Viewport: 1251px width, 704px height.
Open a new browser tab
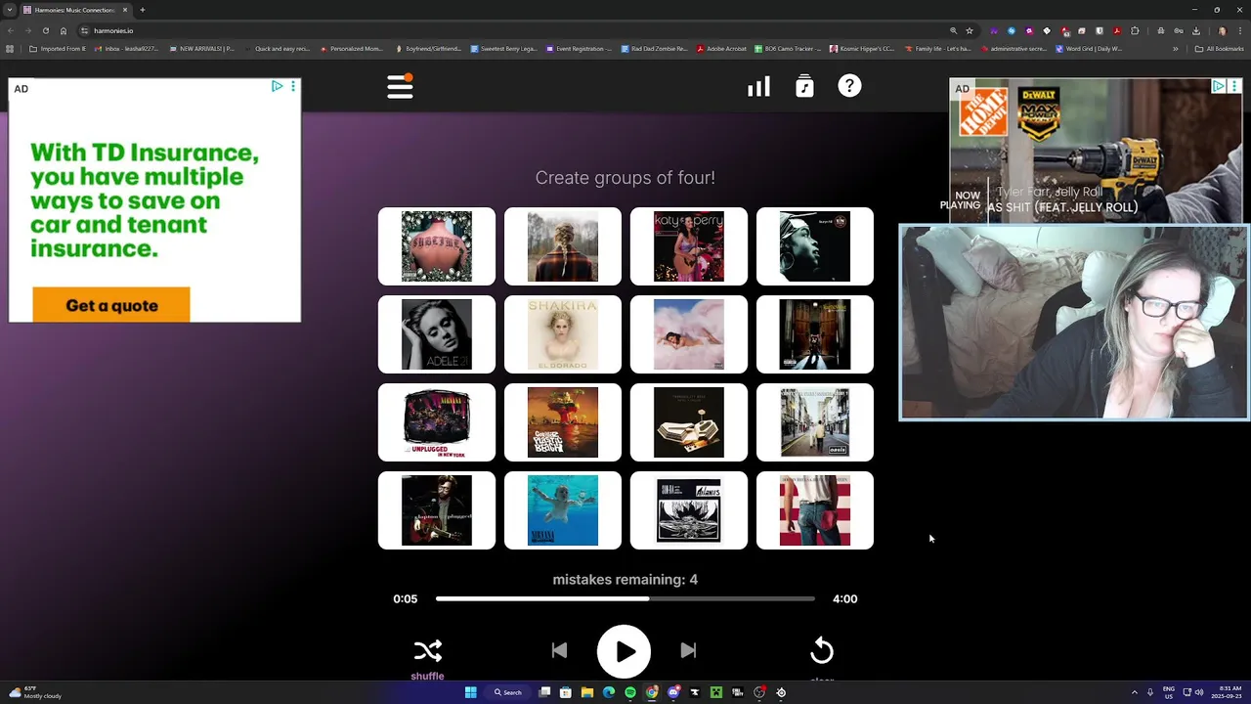pos(143,10)
